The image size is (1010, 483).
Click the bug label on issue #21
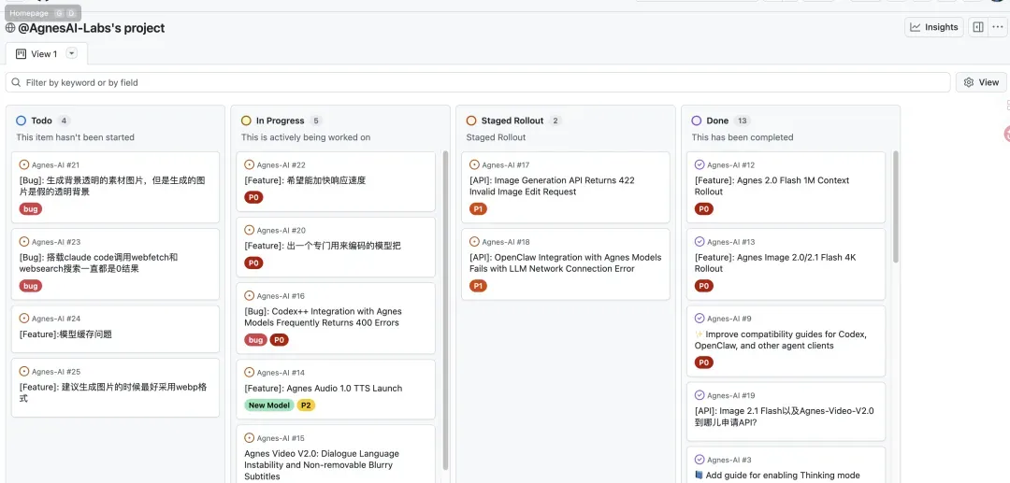tap(30, 209)
